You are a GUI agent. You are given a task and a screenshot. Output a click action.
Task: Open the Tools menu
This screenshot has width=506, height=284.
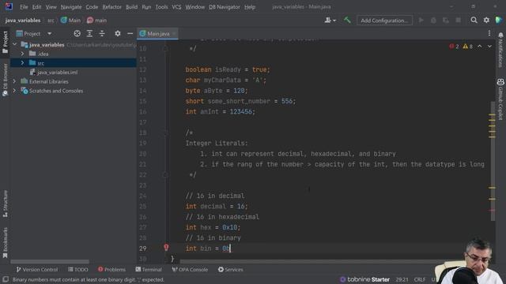161,7
